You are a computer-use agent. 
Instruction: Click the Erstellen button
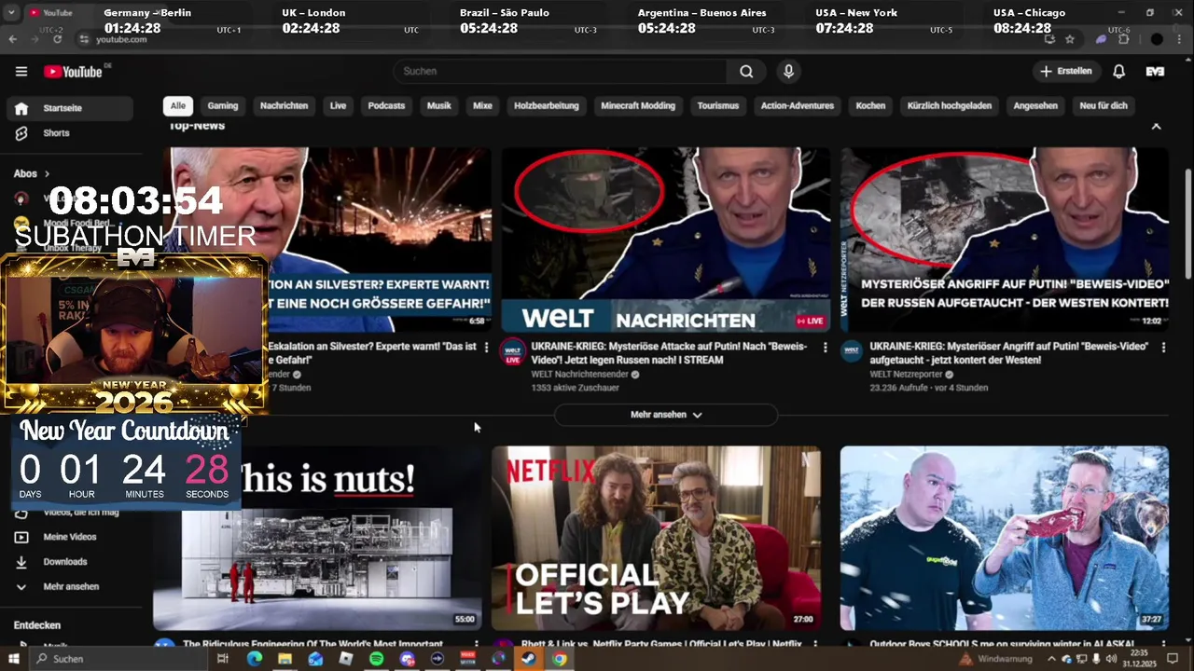point(1065,72)
